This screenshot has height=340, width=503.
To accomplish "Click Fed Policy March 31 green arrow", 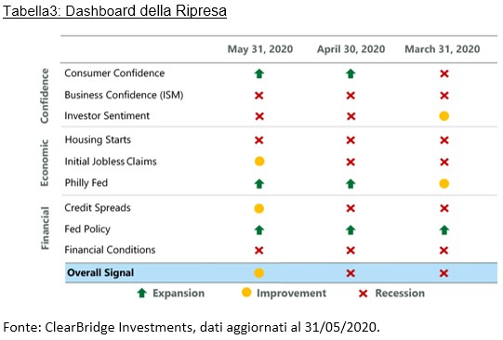I will click(x=444, y=229).
